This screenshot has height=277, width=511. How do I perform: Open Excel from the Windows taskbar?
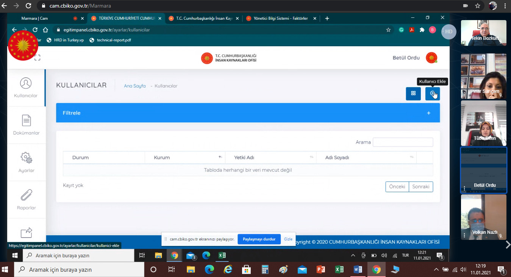(x=339, y=270)
